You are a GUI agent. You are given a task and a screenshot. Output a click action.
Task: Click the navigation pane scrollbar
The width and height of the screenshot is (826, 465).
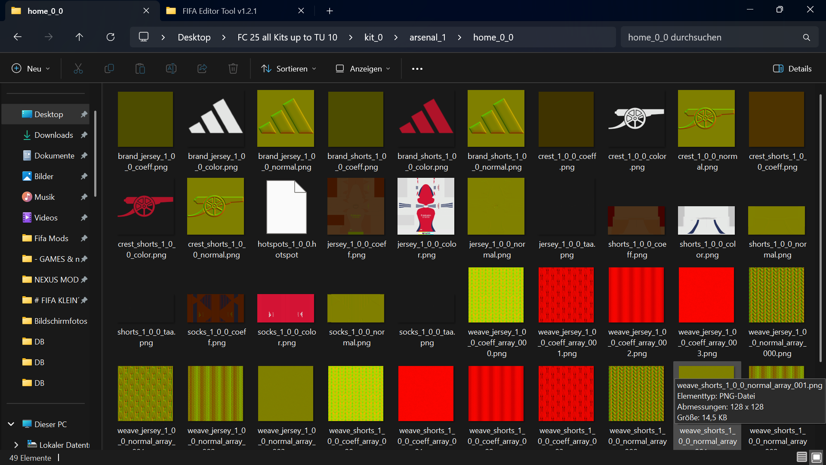[x=95, y=153]
